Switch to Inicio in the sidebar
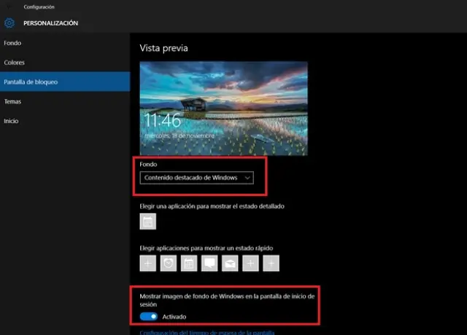The image size is (467, 335). [11, 120]
